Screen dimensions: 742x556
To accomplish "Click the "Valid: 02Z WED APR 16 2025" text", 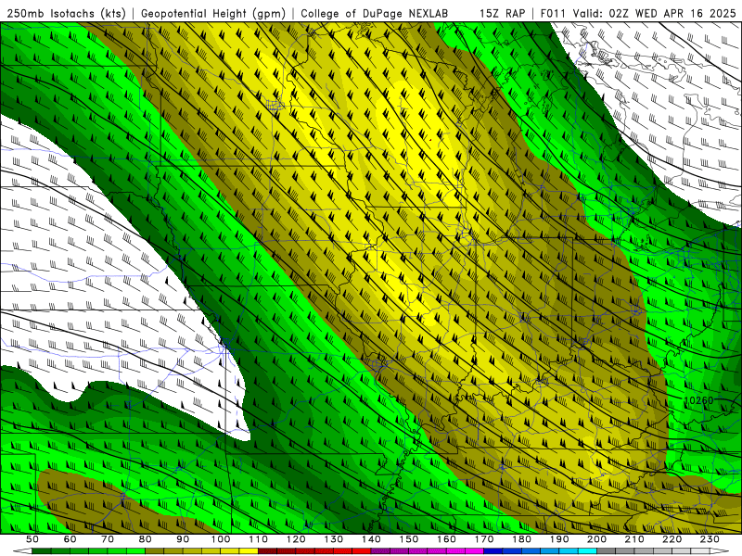I will pyautogui.click(x=655, y=14).
